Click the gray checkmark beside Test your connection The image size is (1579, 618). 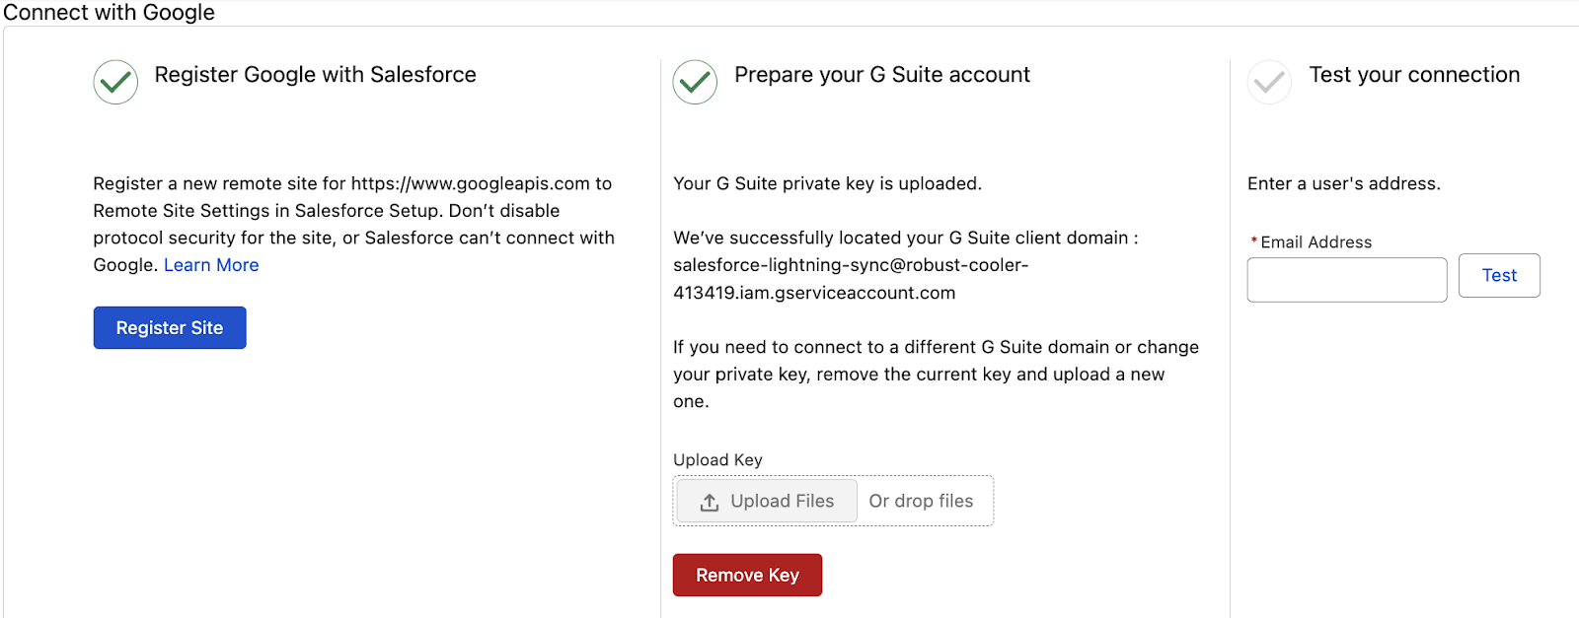point(1269,82)
